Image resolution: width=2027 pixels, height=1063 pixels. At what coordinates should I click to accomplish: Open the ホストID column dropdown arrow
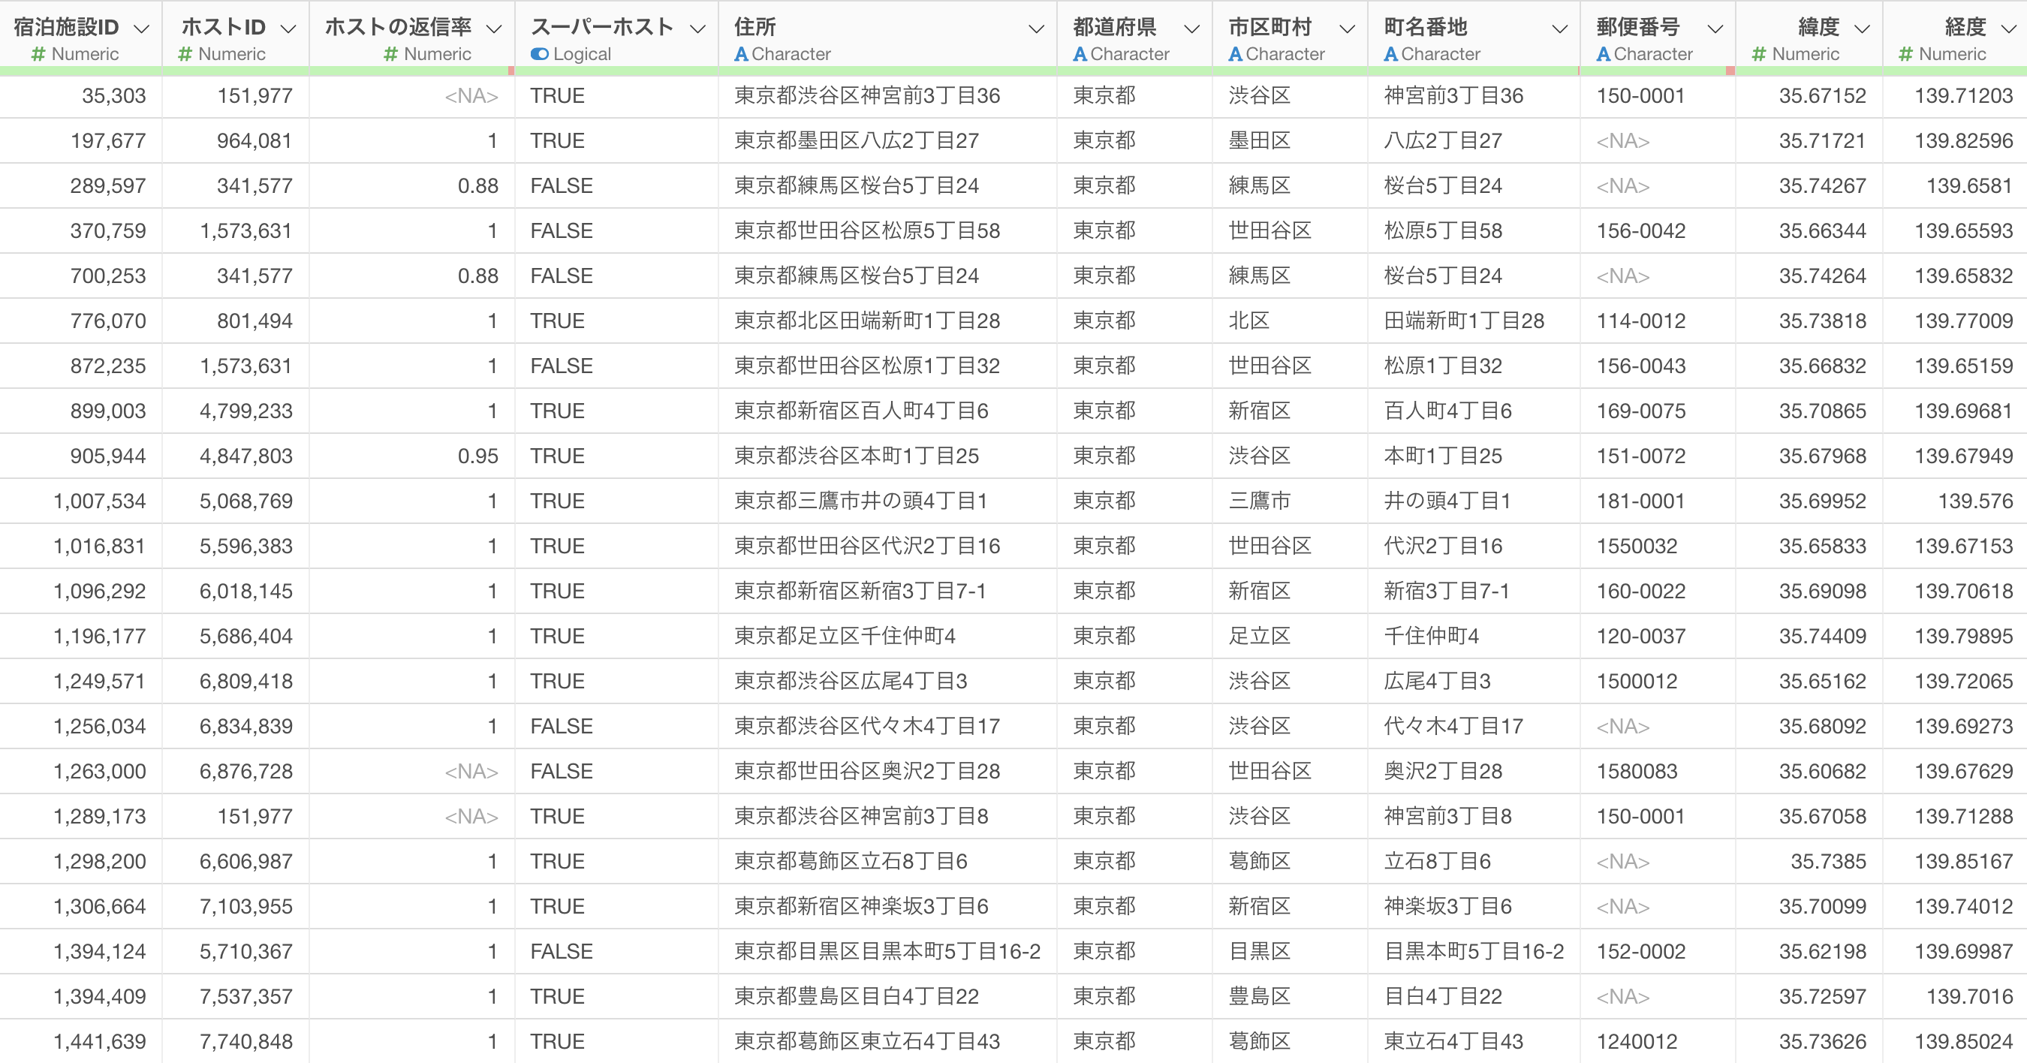[x=288, y=29]
